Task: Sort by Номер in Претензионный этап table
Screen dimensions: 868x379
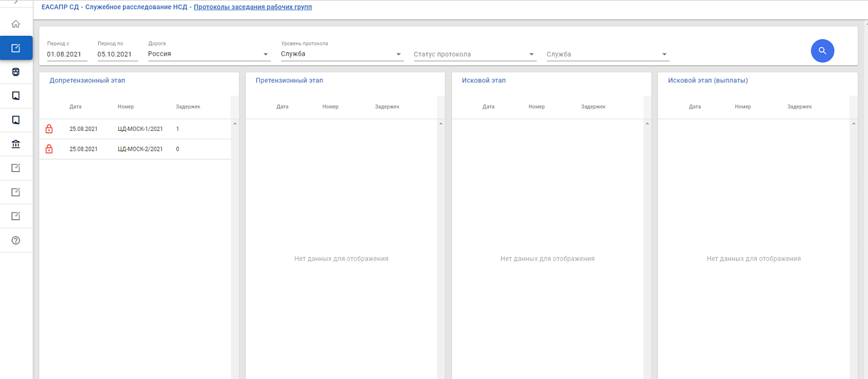Action: [330, 107]
